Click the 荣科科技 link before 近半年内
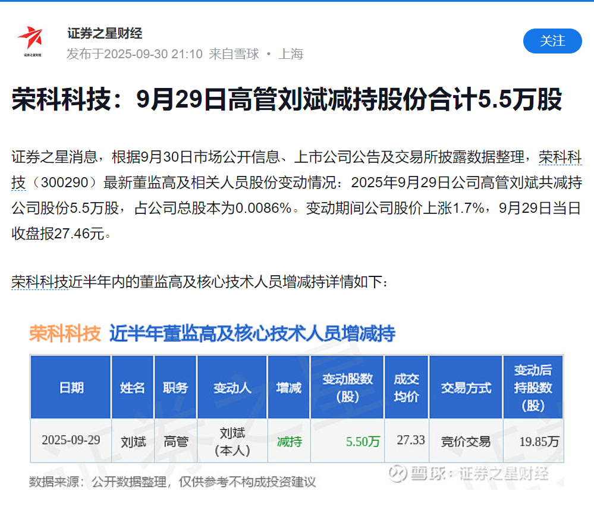Screen dimensions: 594x510 [x=40, y=282]
